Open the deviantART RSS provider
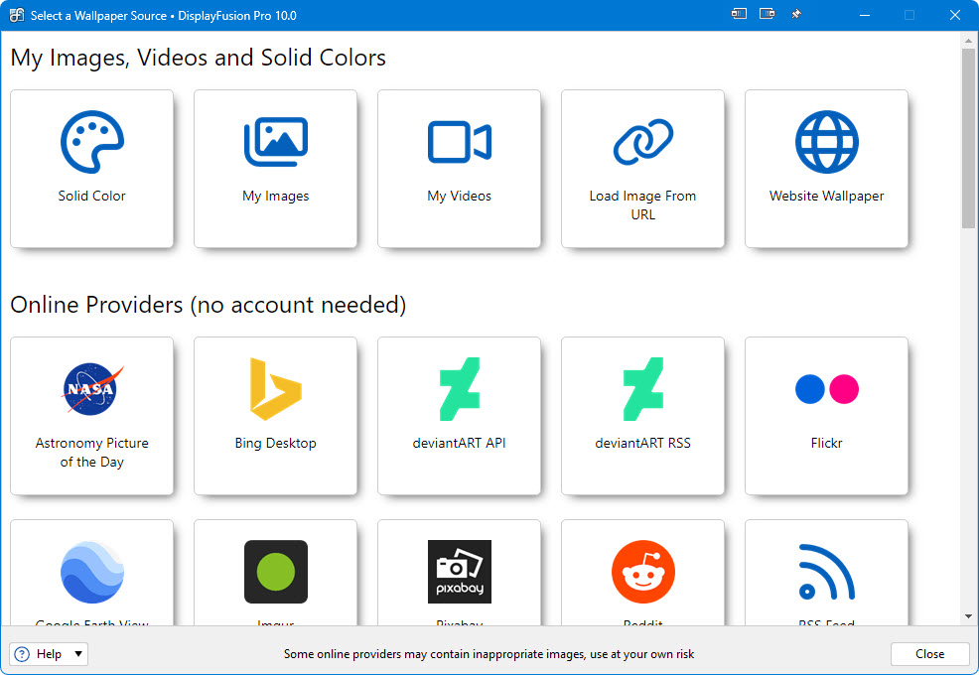 [642, 415]
